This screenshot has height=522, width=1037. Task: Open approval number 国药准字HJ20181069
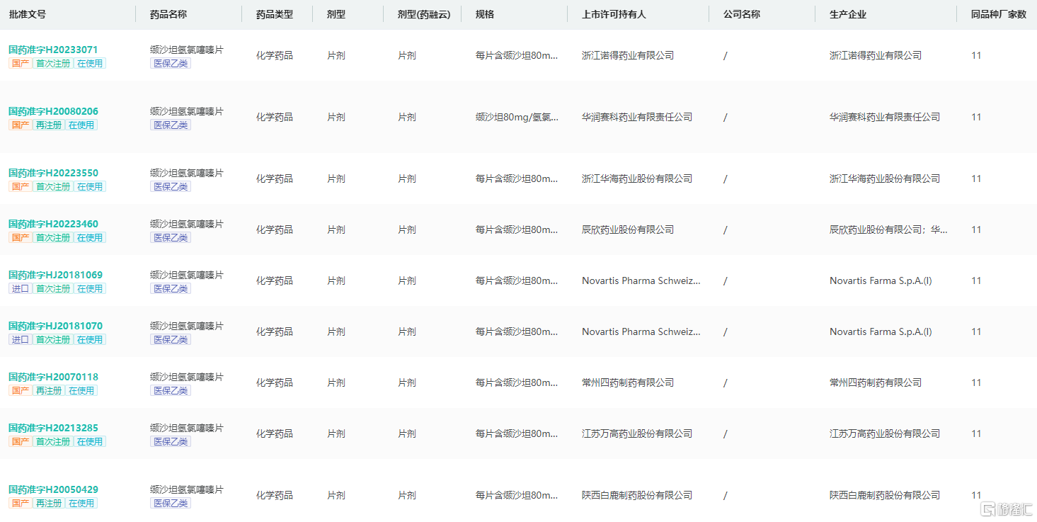click(55, 275)
